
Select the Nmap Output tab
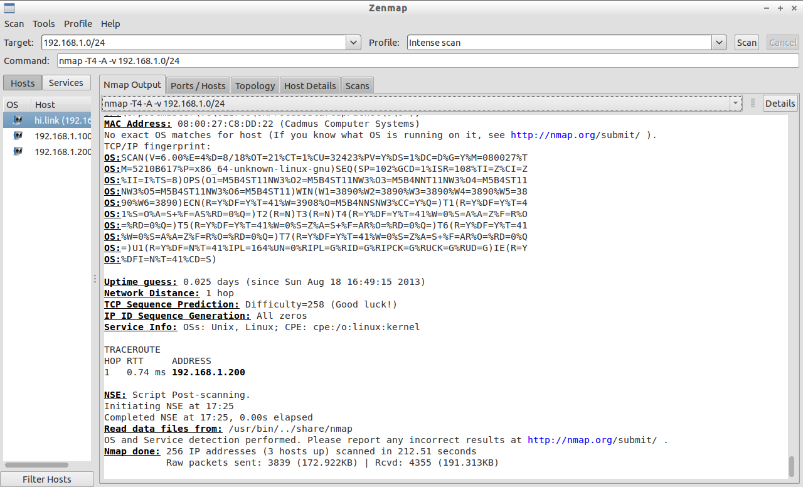(x=132, y=85)
